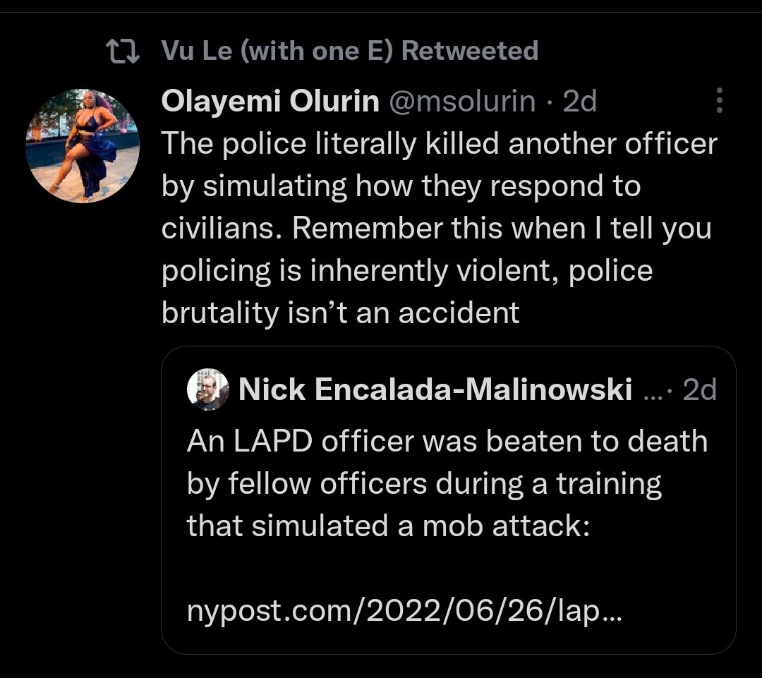Click the main tweet's 2d timestamp

(x=580, y=102)
